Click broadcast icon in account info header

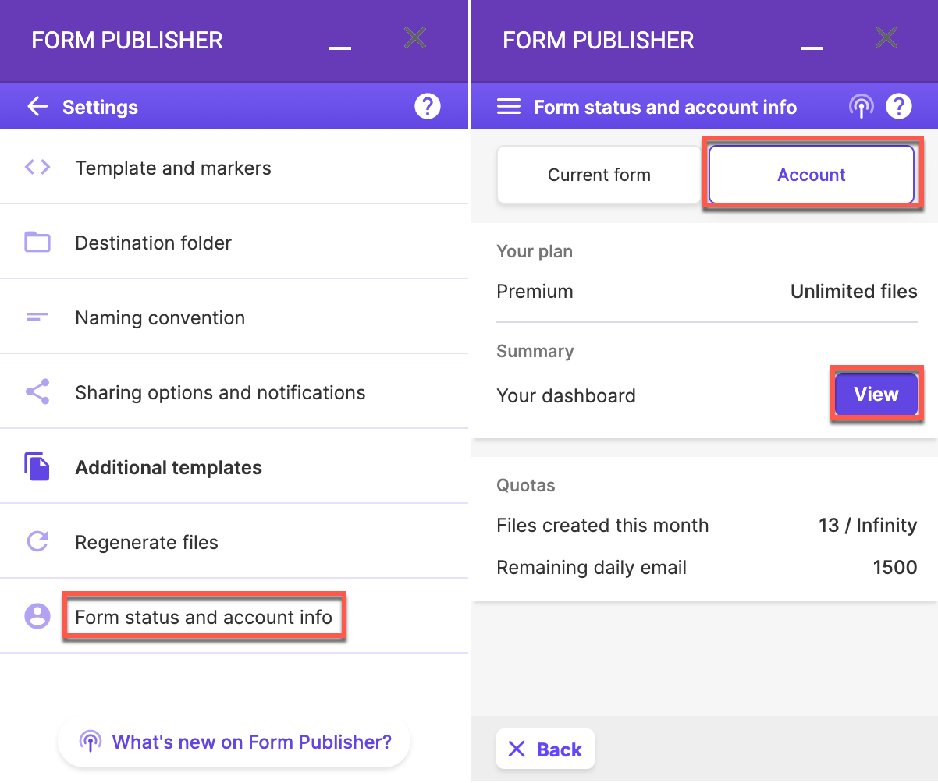pos(862,107)
